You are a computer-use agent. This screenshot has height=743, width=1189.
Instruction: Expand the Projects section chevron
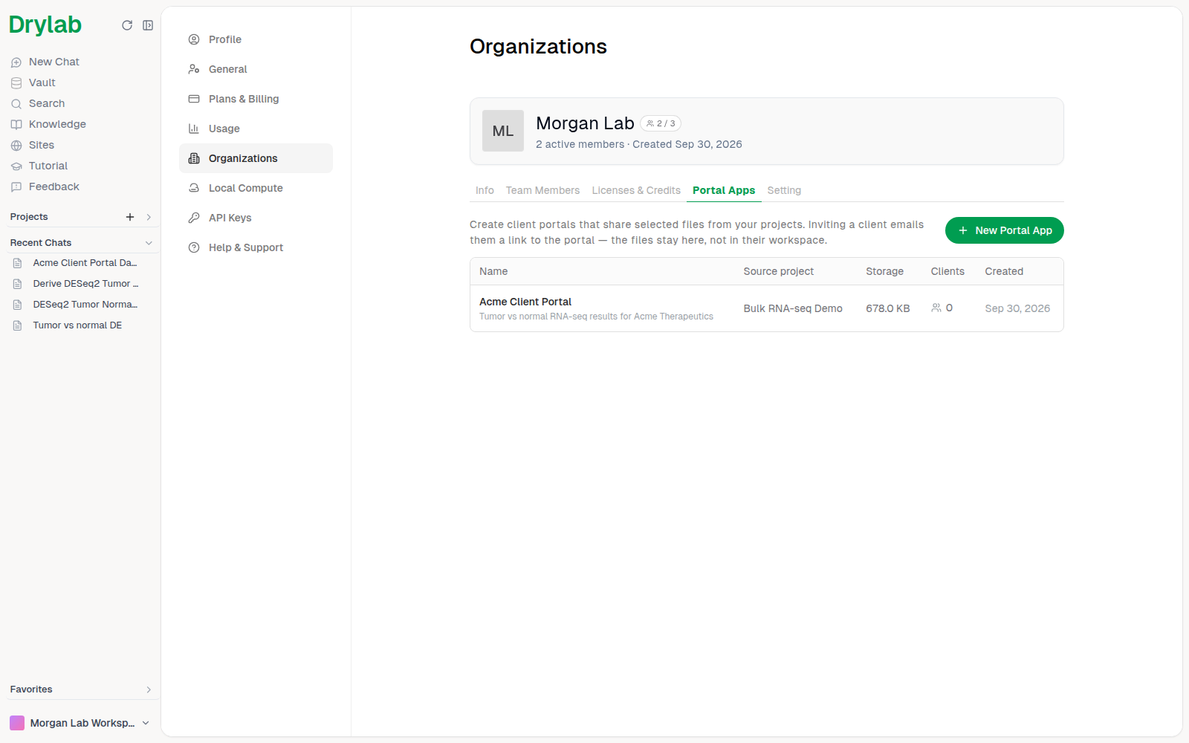[149, 217]
